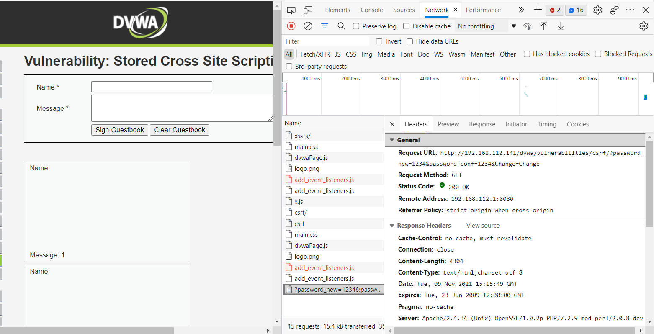Image resolution: width=654 pixels, height=334 pixels.
Task: Click Clear Guestbook button
Action: pyautogui.click(x=180, y=130)
